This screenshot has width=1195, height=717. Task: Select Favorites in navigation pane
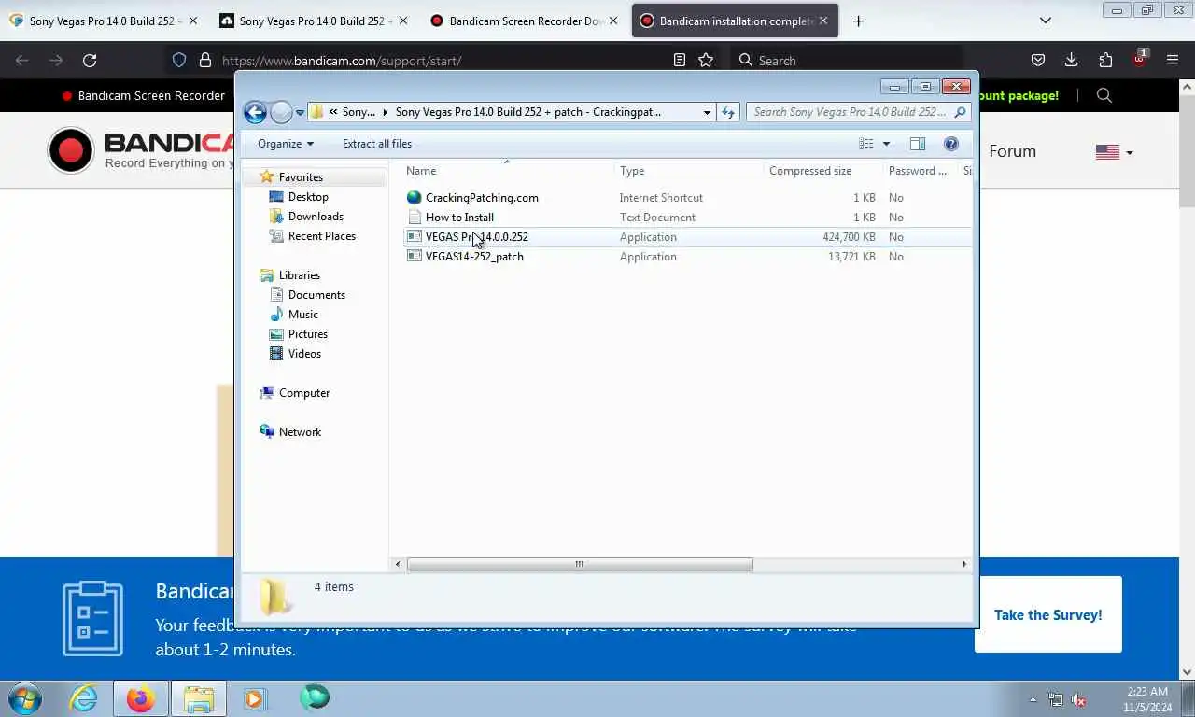click(301, 177)
